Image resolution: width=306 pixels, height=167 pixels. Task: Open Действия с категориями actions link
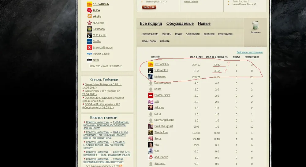point(249,52)
